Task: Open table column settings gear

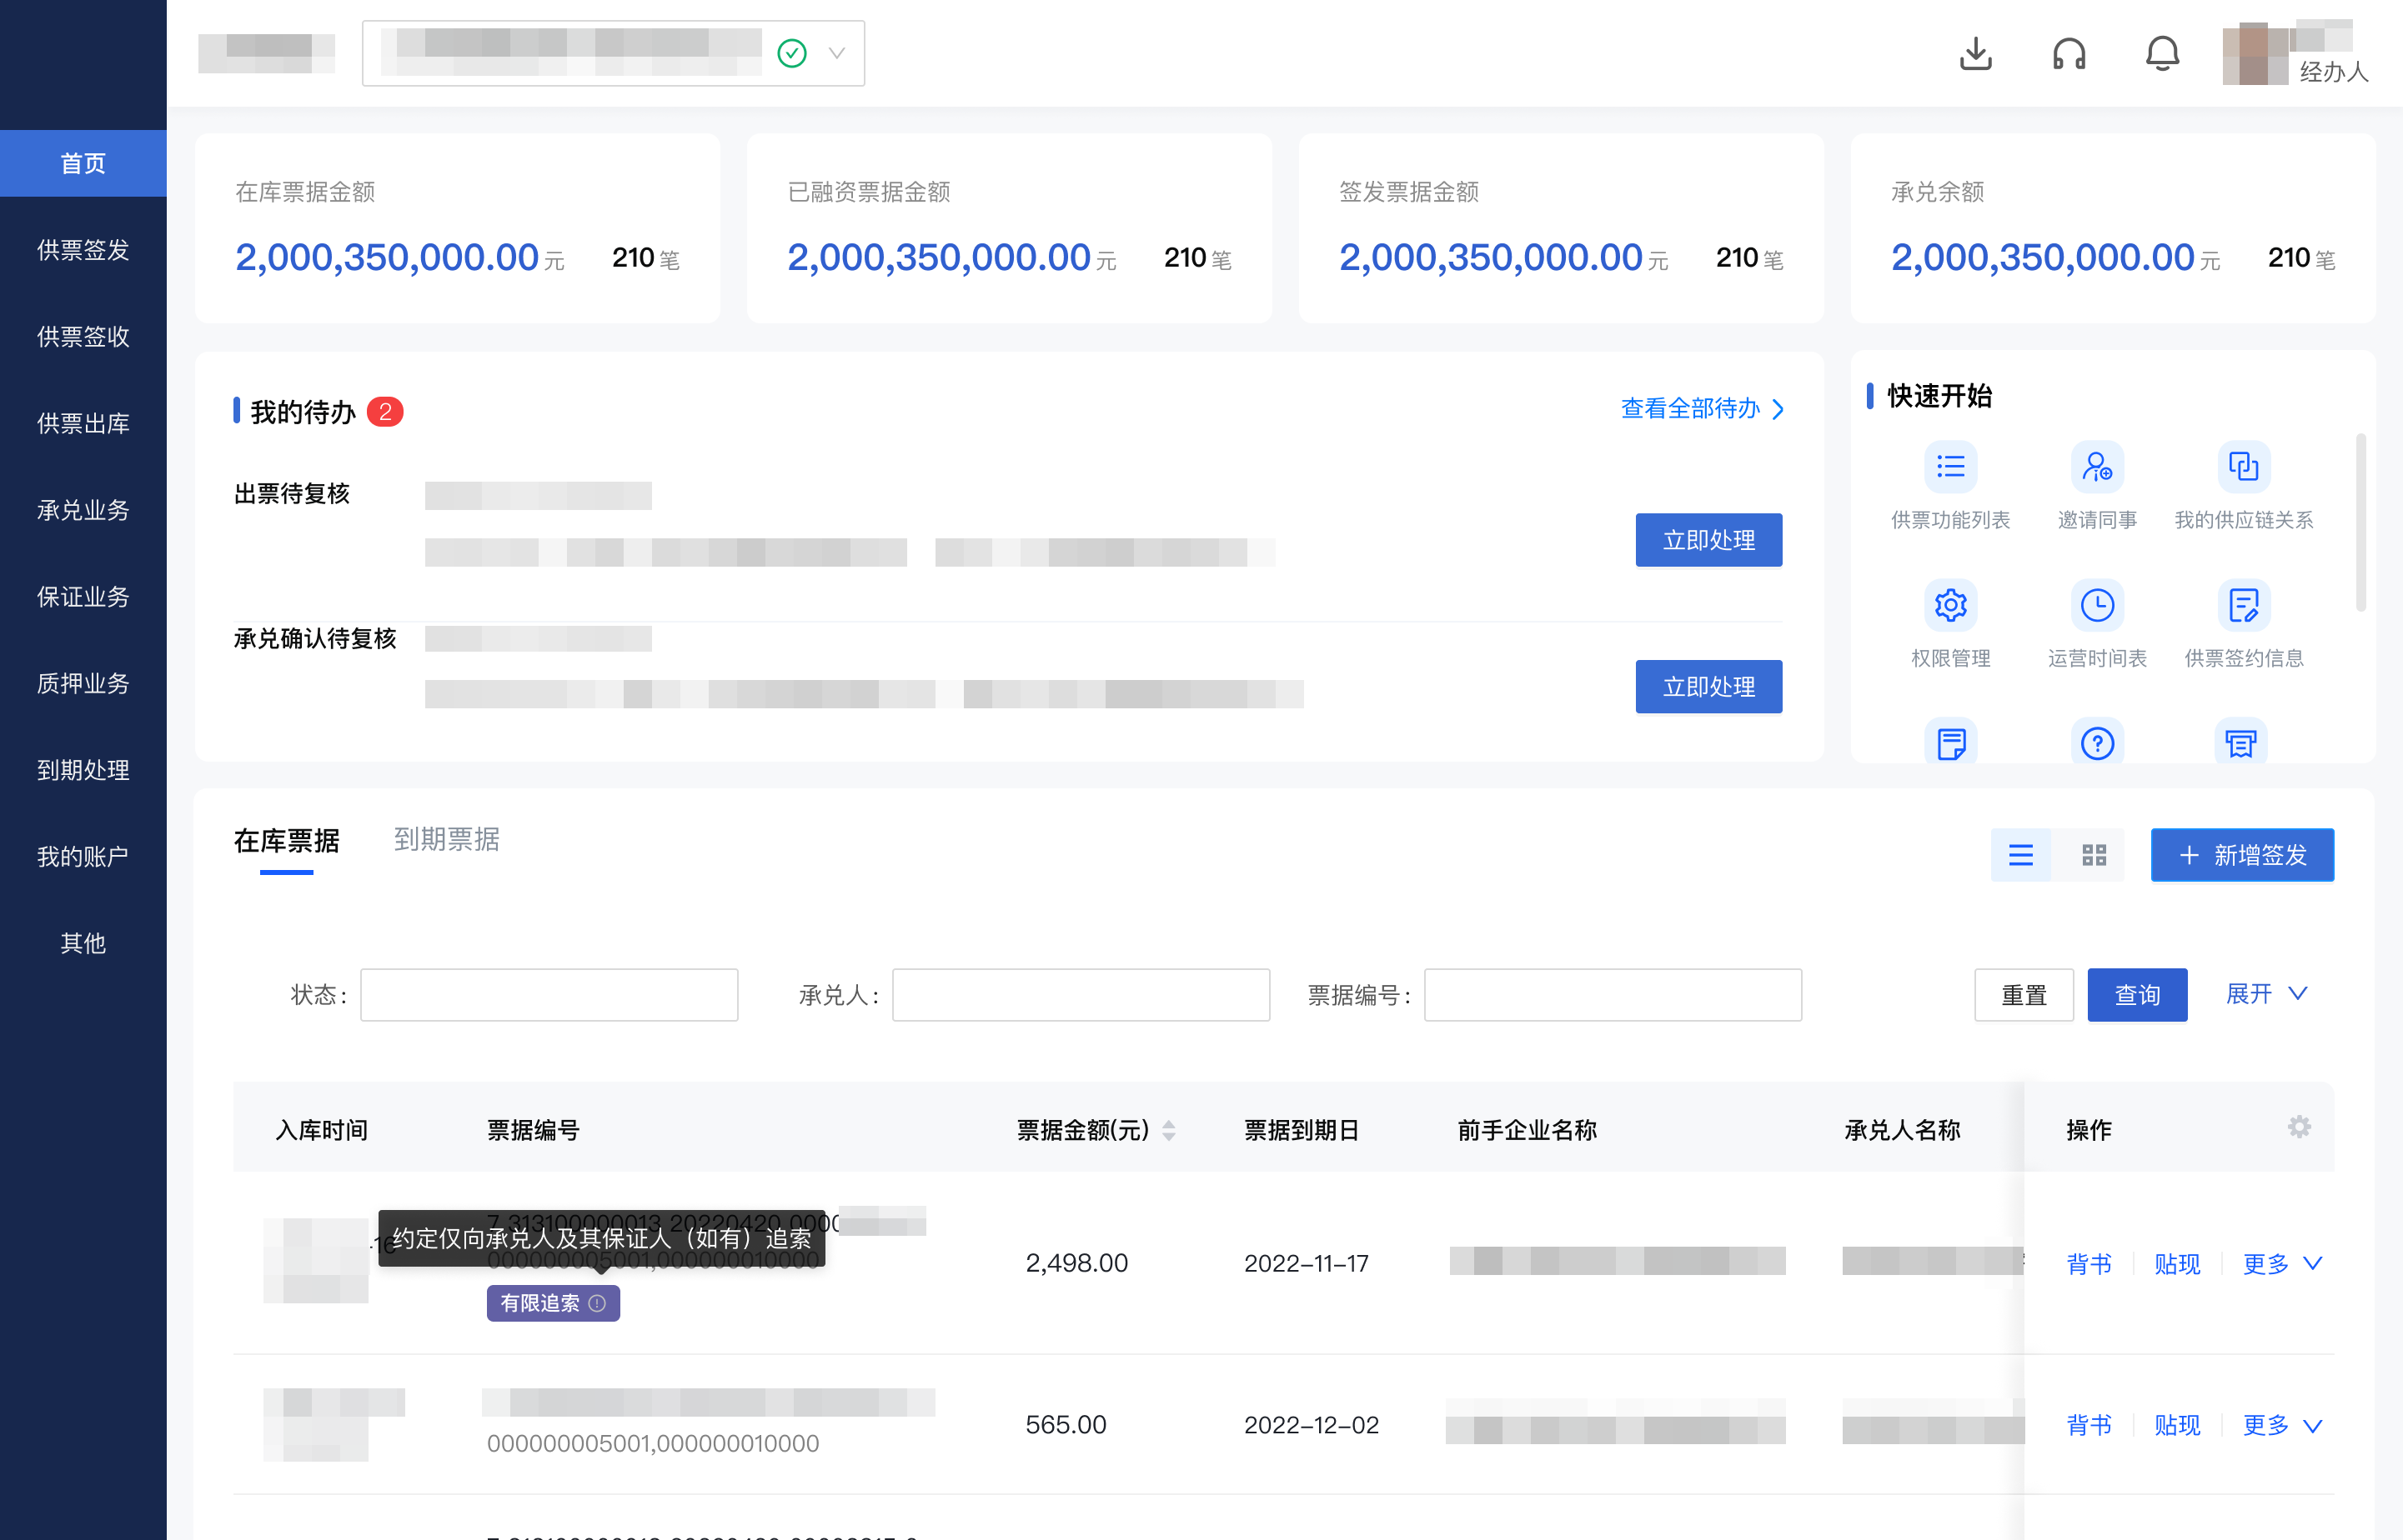Action: 2298,1127
